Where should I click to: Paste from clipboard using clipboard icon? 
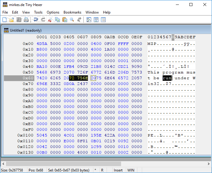[65, 20]
